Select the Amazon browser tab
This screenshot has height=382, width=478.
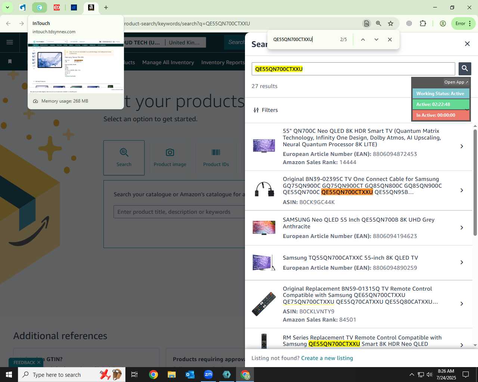91,7
